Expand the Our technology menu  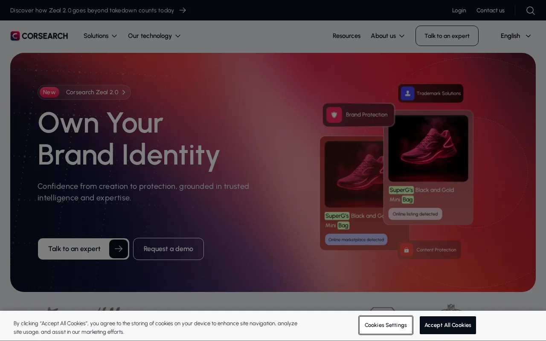[154, 36]
